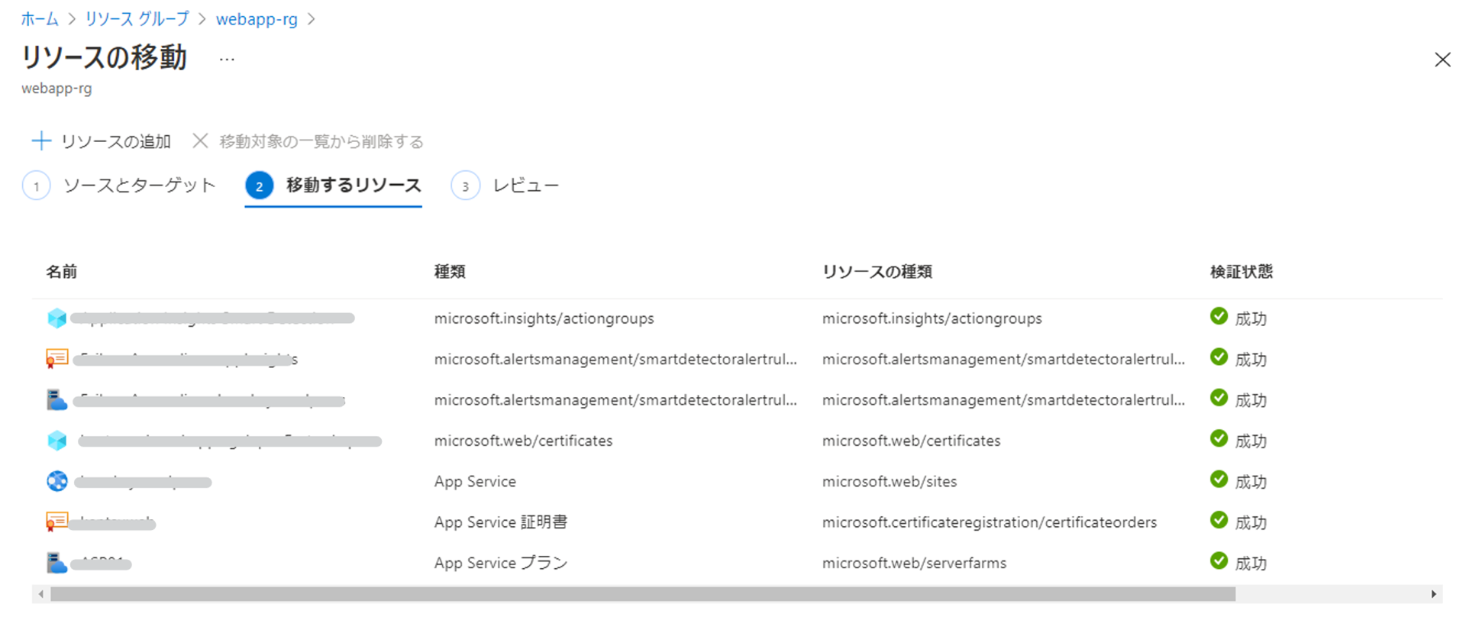The image size is (1463, 617).
Task: Click the scrollbar right arrow
Action: [1433, 594]
